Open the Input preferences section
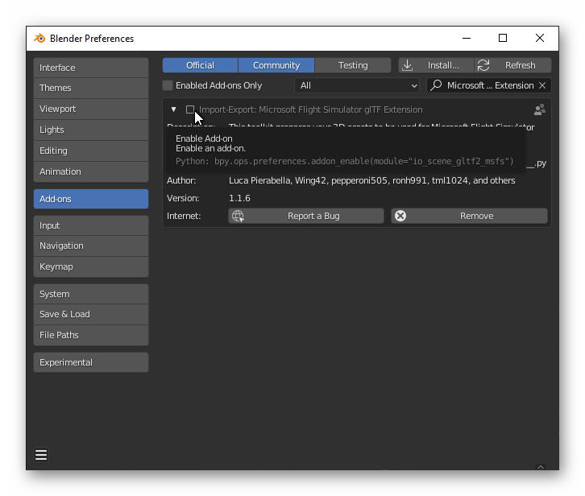 tap(91, 225)
